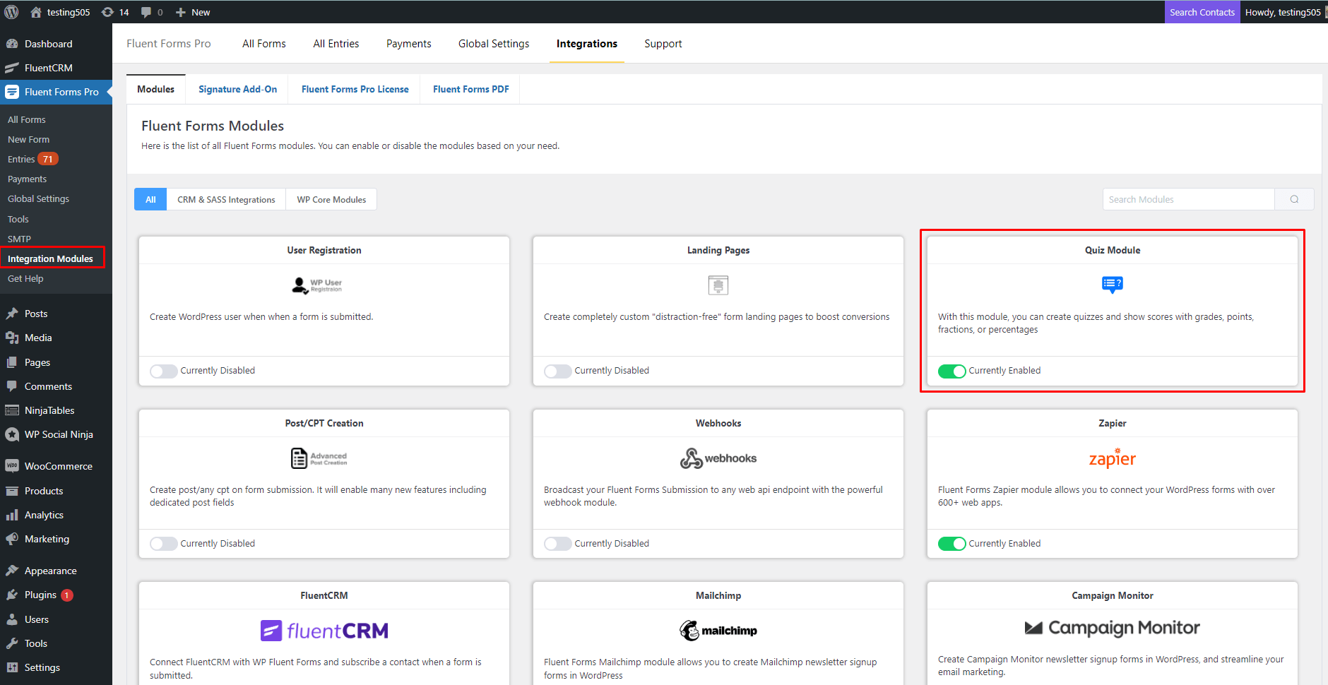Viewport: 1328px width, 685px height.
Task: Focus the Search Modules input field
Action: (1188, 199)
